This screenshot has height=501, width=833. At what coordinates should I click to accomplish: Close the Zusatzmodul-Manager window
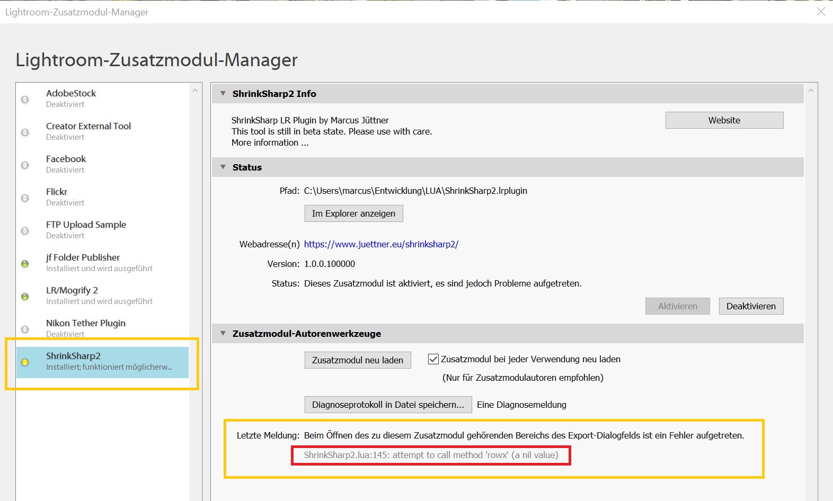821,12
